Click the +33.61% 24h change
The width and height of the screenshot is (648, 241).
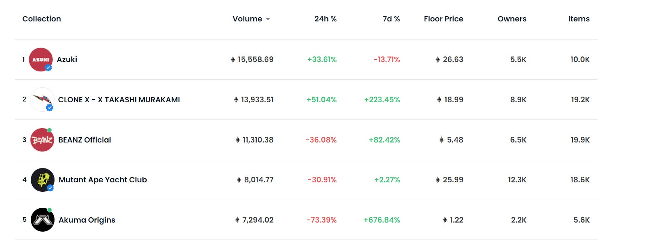click(x=322, y=59)
